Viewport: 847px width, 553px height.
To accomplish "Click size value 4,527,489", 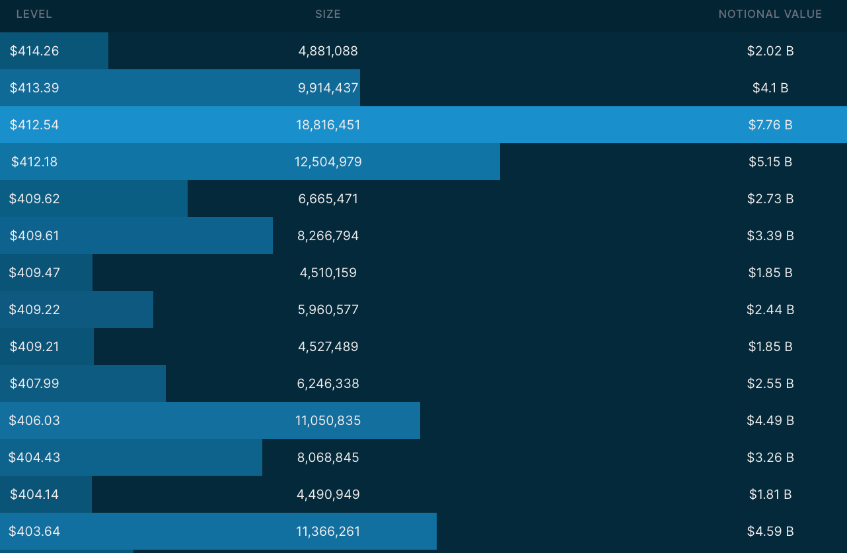I will (x=328, y=346).
